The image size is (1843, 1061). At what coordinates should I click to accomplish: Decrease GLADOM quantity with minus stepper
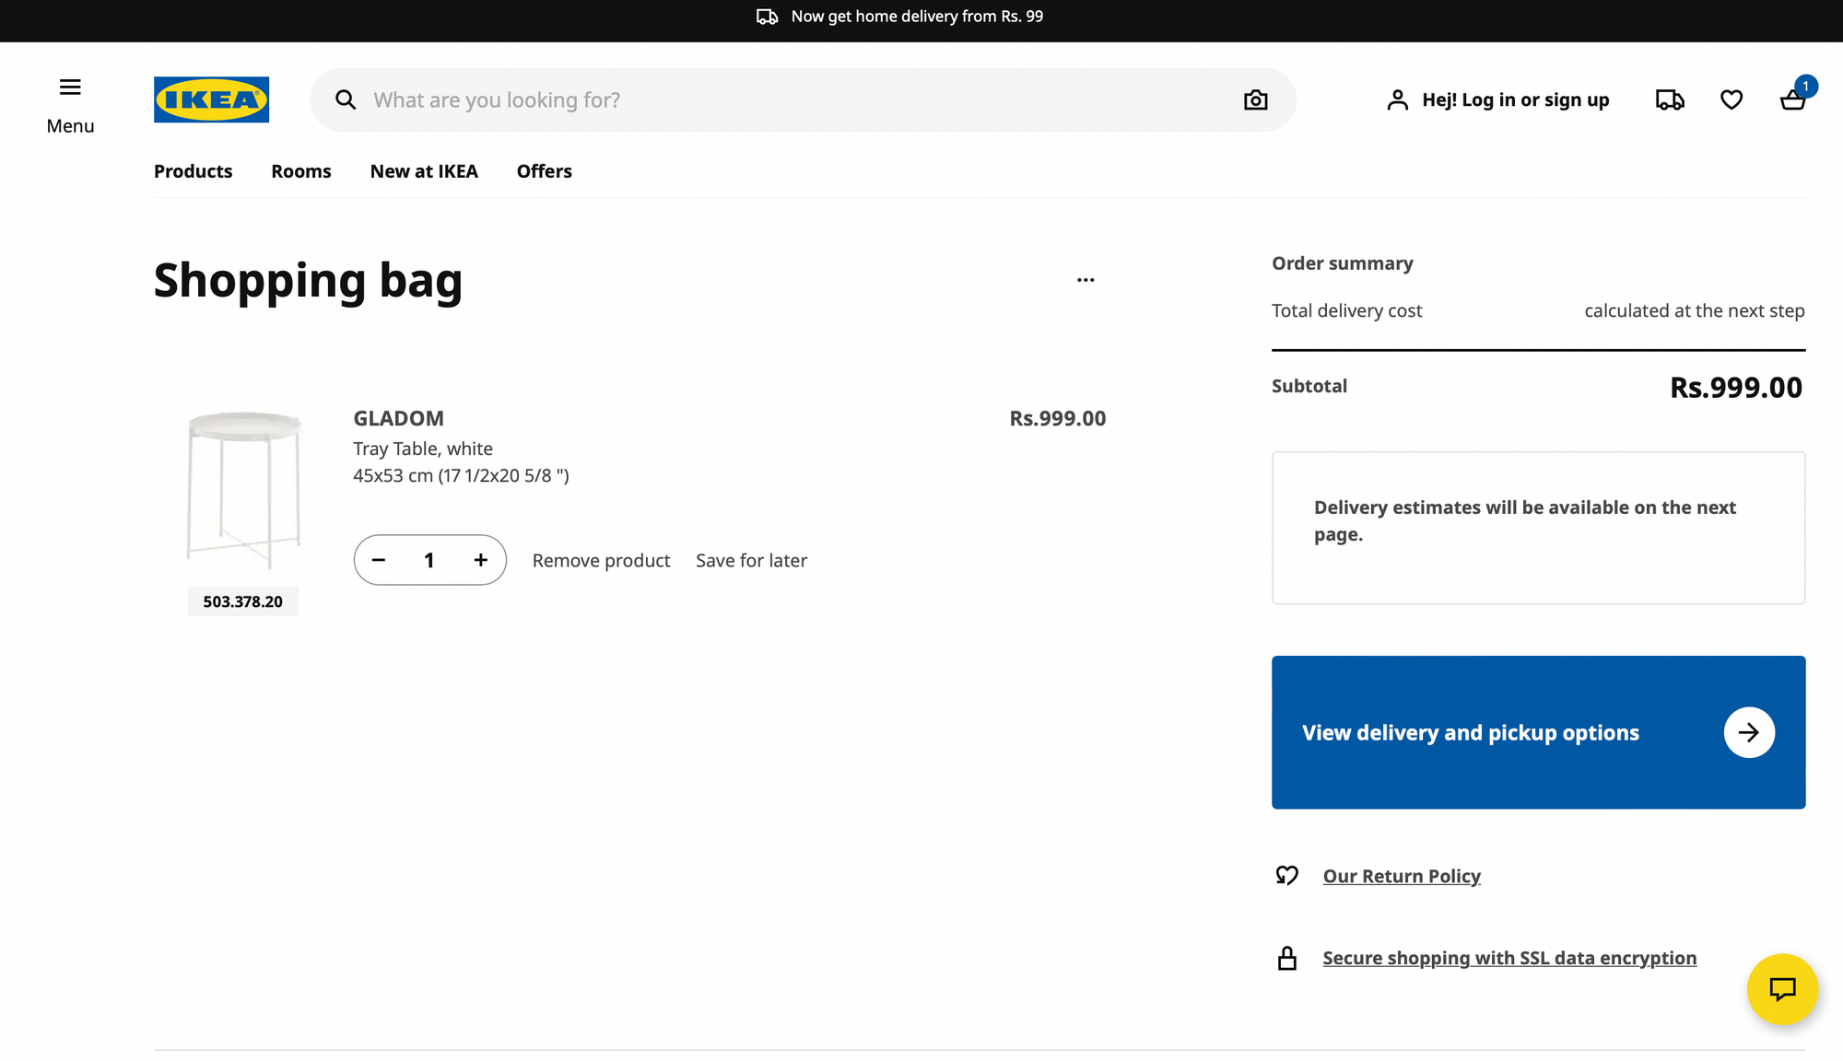379,559
